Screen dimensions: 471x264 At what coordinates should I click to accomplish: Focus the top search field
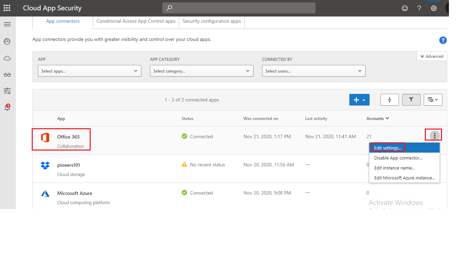(x=239, y=8)
